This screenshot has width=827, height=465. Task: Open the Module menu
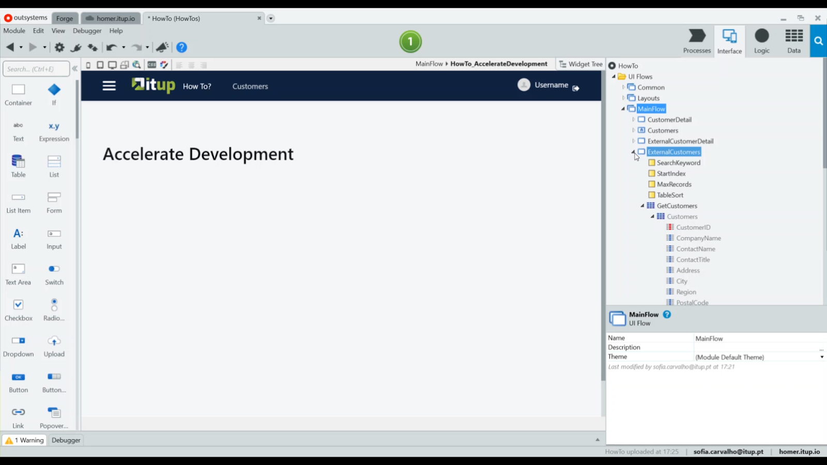click(x=14, y=31)
